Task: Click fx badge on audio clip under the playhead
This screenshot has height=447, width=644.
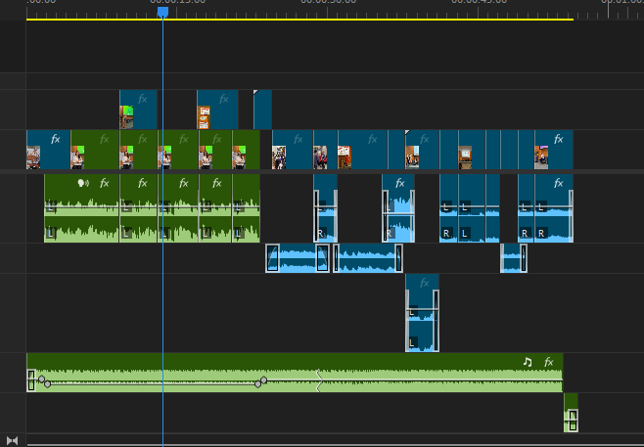Action: (184, 183)
